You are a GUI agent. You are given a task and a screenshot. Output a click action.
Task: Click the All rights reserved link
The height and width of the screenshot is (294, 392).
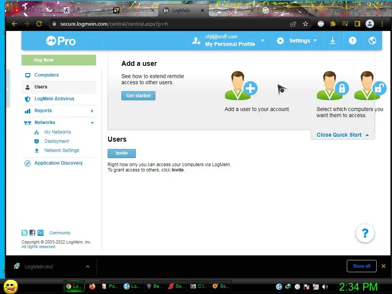coord(39,247)
